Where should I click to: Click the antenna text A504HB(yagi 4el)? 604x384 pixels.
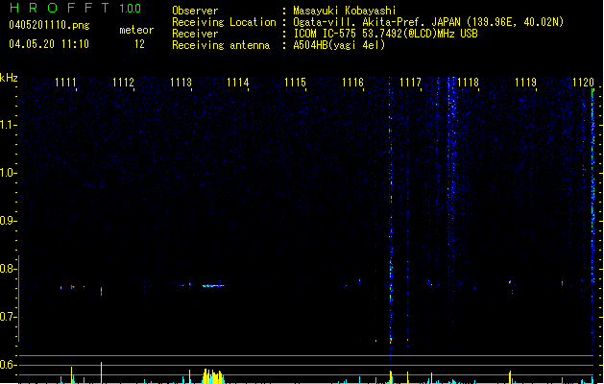point(339,45)
